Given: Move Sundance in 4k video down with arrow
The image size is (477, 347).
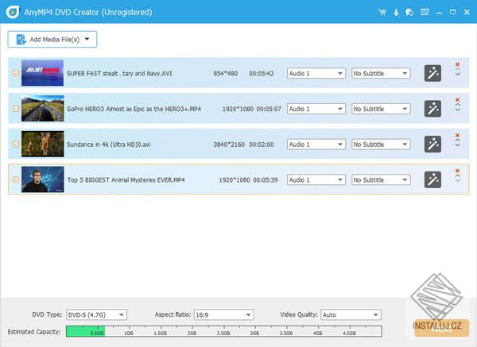Looking at the screenshot, I should [458, 145].
